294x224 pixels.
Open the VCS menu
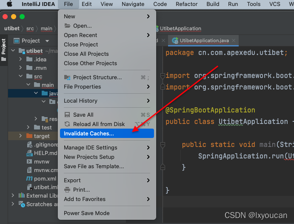[275, 4]
